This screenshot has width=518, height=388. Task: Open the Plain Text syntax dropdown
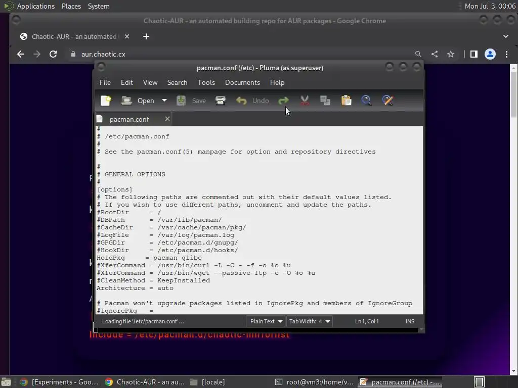tap(266, 321)
